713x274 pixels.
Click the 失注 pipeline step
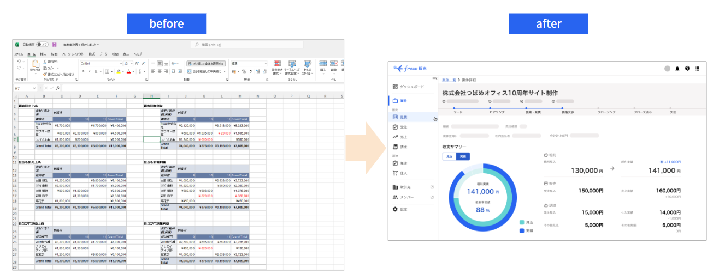[x=673, y=111]
